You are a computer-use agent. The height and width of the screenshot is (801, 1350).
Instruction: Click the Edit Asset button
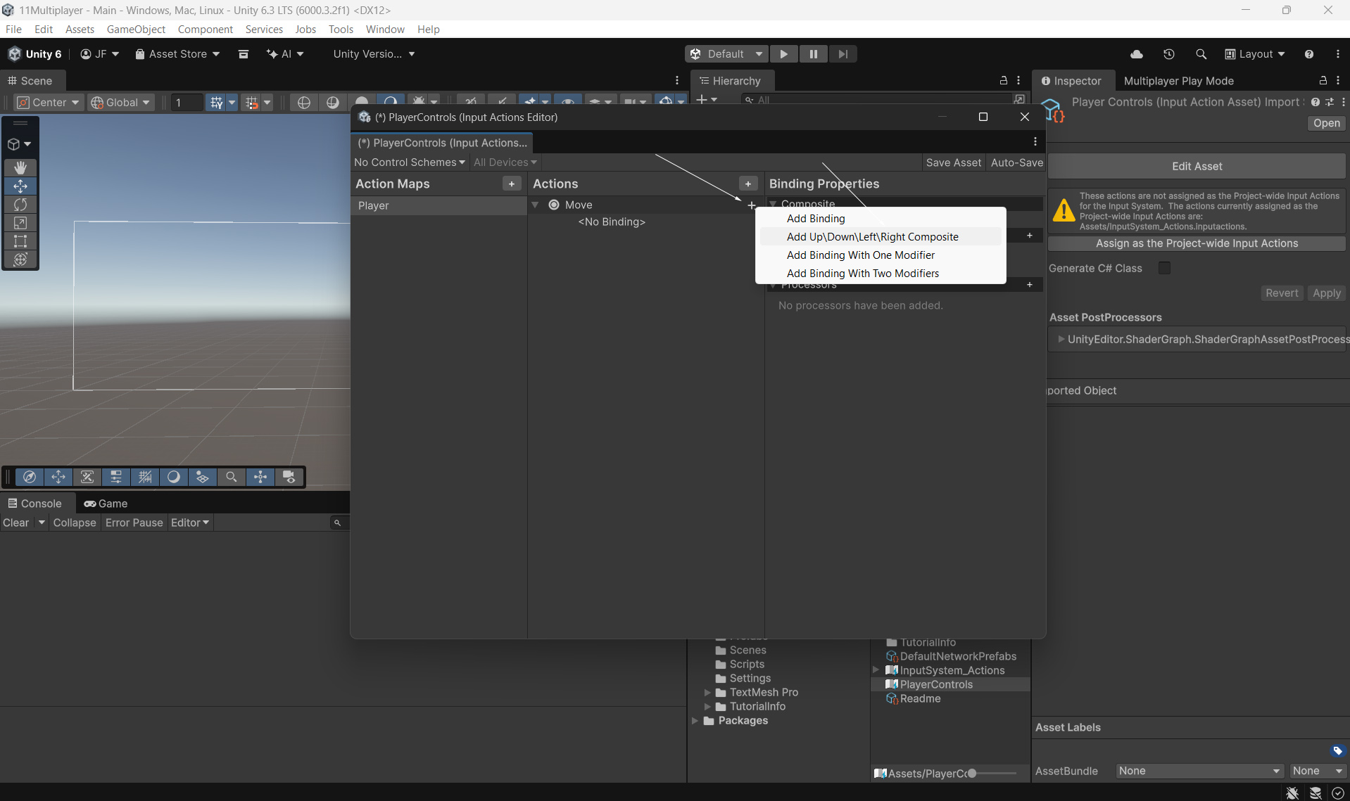(x=1196, y=166)
